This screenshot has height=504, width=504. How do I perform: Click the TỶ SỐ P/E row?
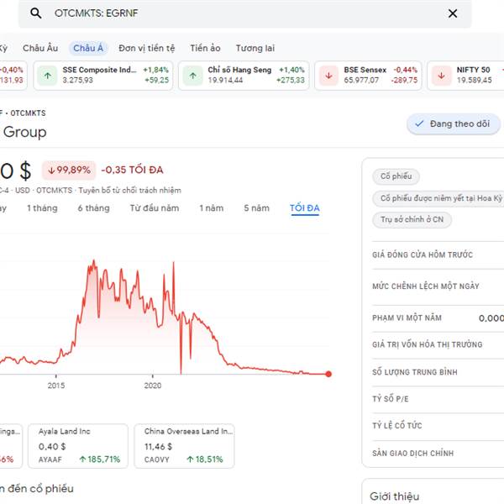click(x=438, y=399)
